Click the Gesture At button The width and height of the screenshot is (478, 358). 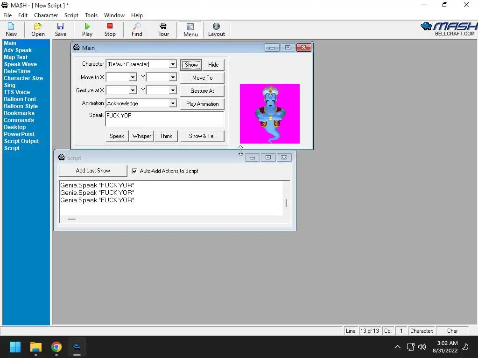(203, 91)
